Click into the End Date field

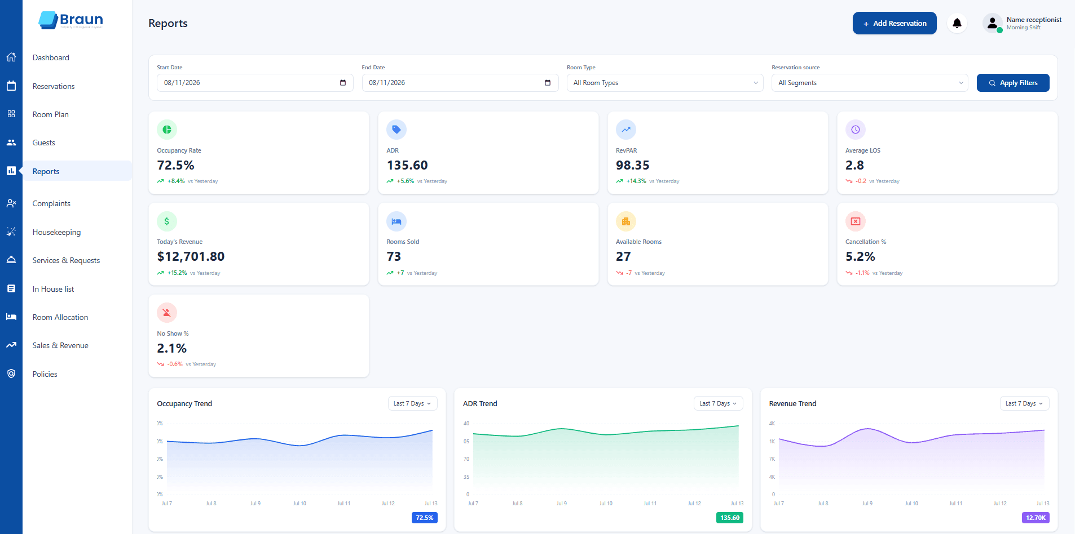(460, 83)
